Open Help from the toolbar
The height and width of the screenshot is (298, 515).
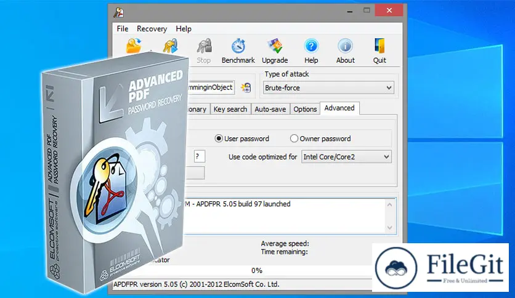(x=311, y=51)
